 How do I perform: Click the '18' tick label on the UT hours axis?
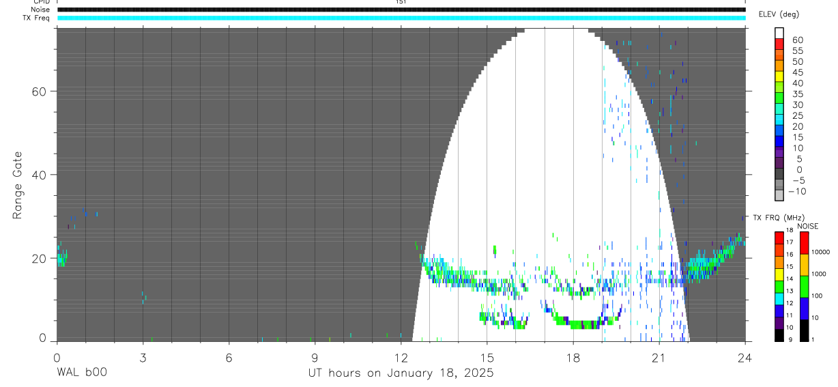[573, 358]
